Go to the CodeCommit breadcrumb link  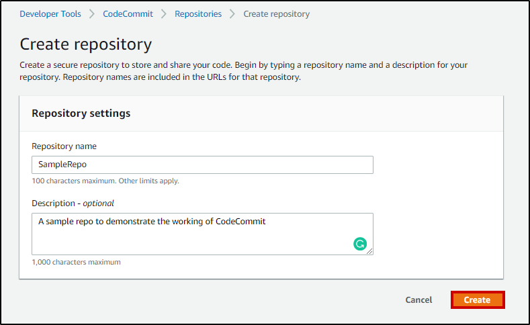point(128,14)
